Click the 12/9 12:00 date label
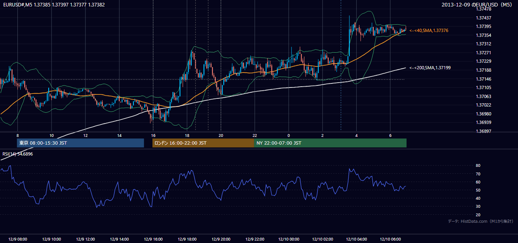518x243 pixels. pos(86,239)
